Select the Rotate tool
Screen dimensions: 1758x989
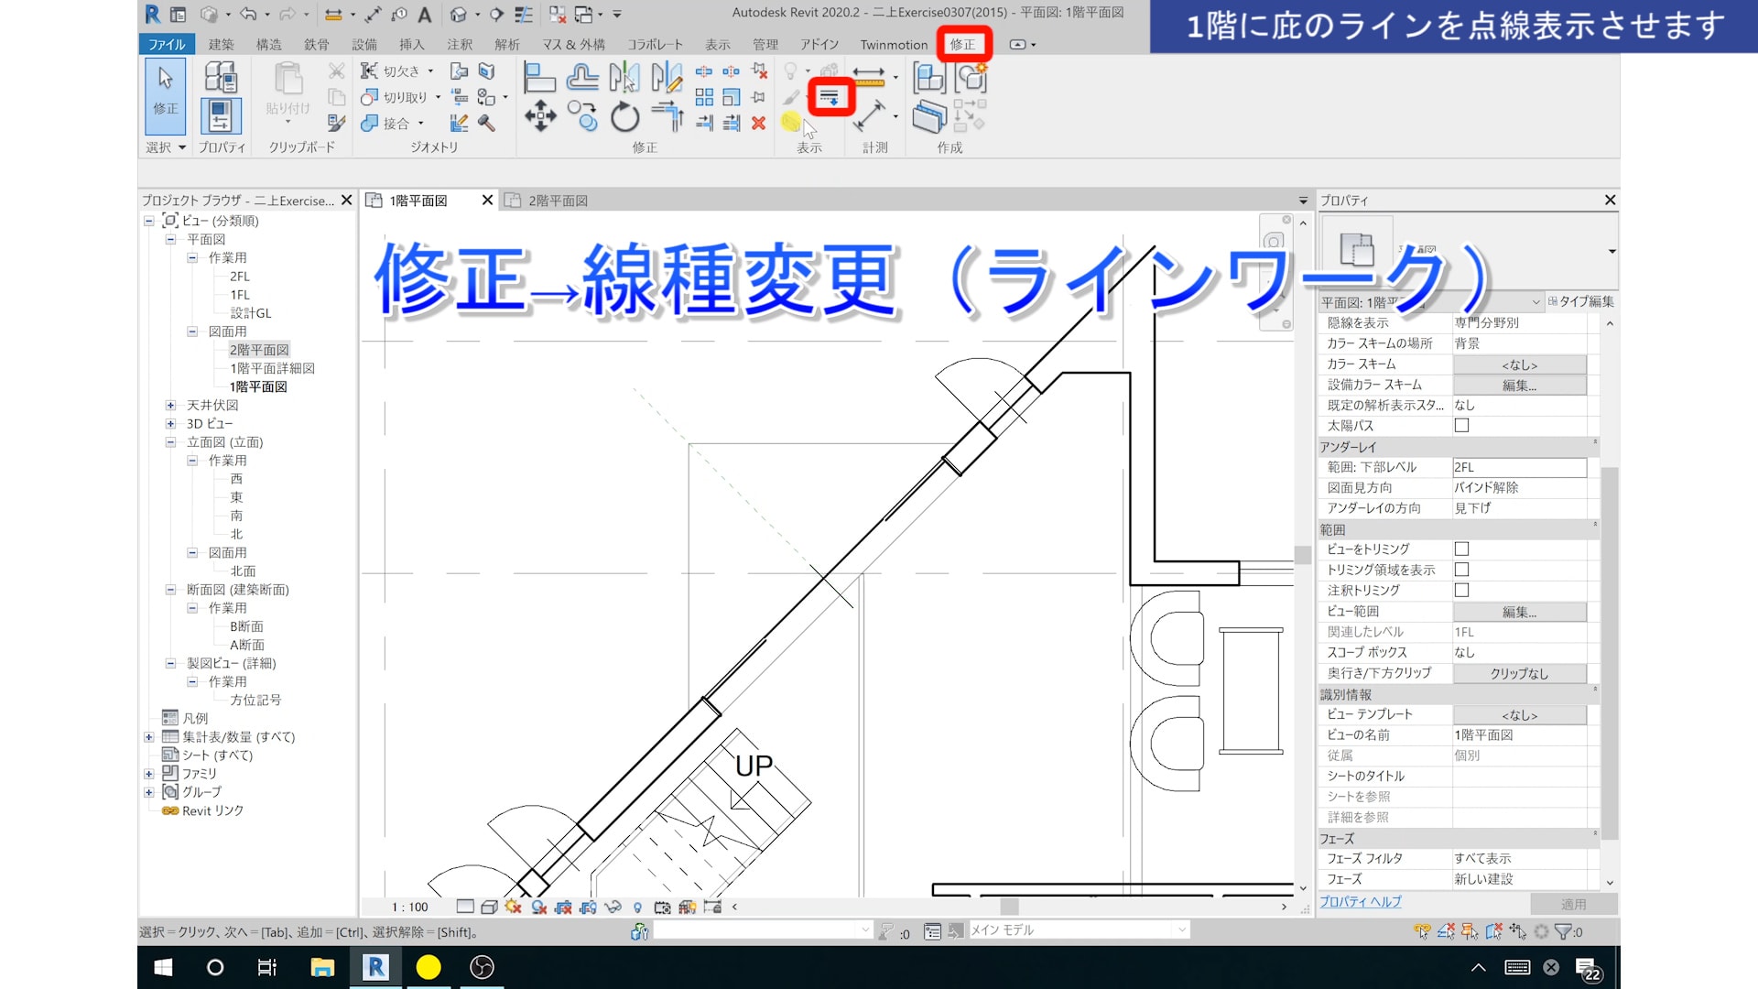pyautogui.click(x=624, y=117)
